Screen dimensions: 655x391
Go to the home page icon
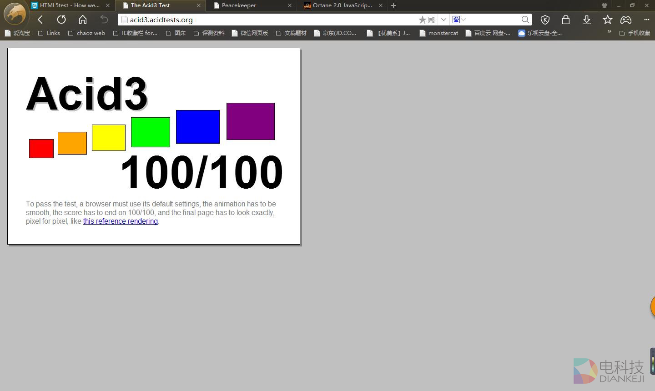[83, 20]
